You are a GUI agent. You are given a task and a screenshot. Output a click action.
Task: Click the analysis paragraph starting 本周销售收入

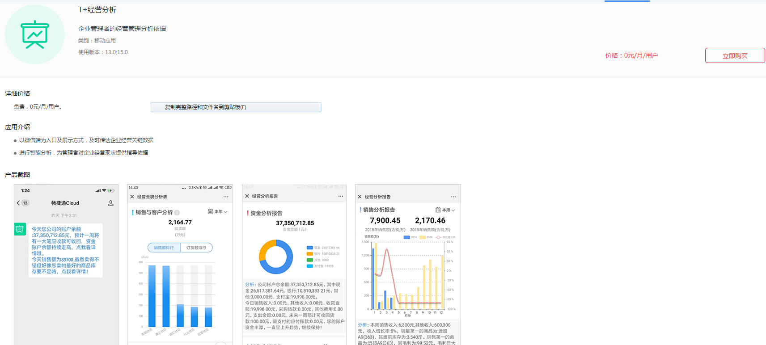pyautogui.click(x=407, y=334)
